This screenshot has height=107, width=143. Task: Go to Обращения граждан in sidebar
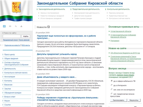tap(13, 93)
